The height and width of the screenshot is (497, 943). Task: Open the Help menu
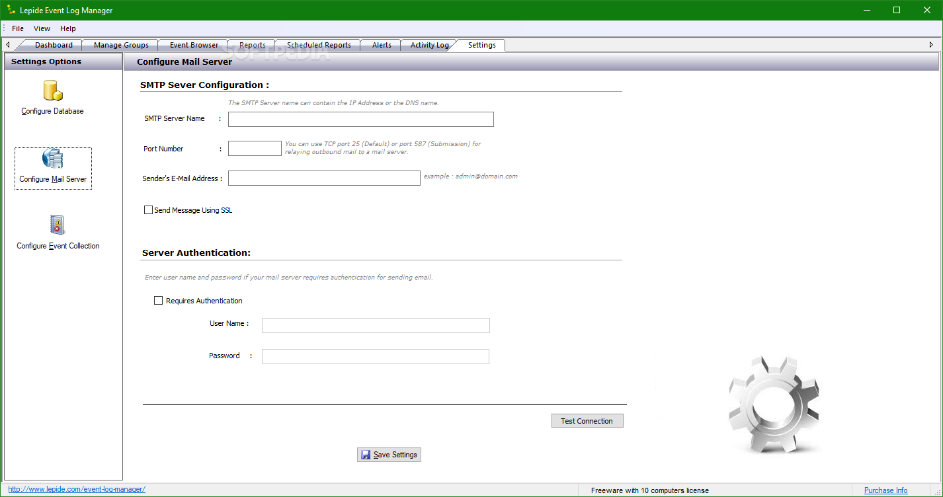68,28
